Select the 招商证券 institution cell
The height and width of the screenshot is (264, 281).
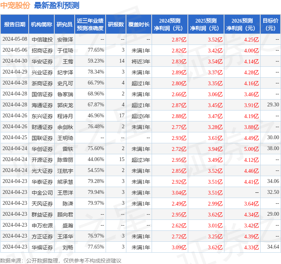tap(42, 51)
